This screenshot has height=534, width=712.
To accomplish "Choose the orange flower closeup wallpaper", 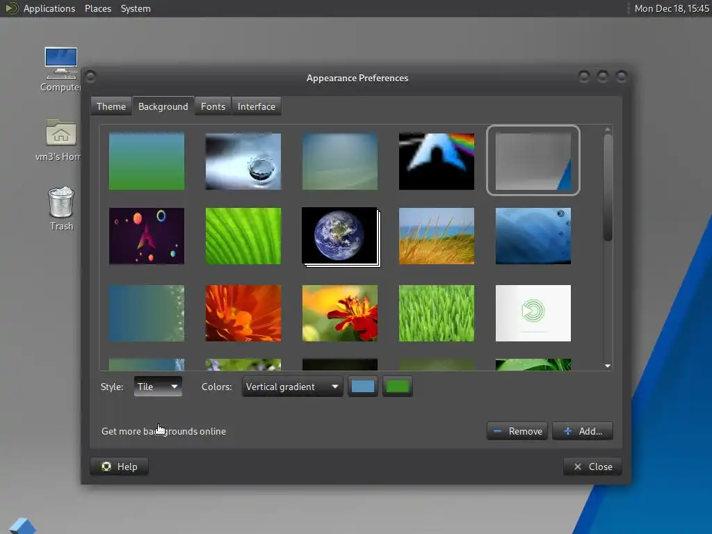I will pyautogui.click(x=243, y=314).
